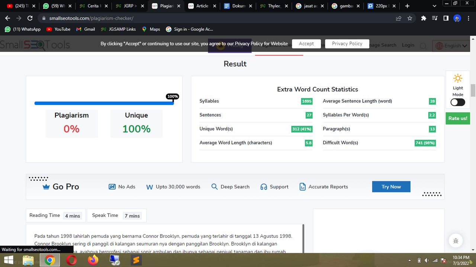476x267 pixels.
Task: Open the English language dropdown
Action: 451,46
